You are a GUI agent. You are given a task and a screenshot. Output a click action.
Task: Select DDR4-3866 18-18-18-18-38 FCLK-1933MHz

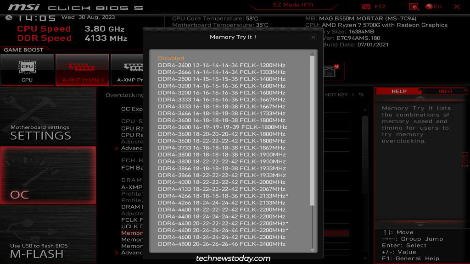[222, 169]
